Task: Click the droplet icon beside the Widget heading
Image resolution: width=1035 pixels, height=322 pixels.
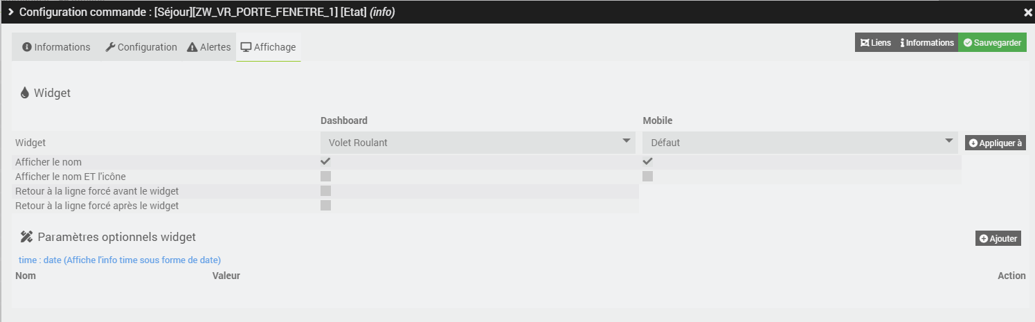Action: [25, 92]
